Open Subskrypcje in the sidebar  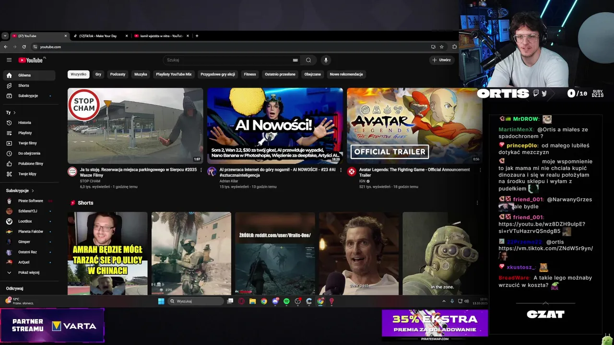pos(30,96)
